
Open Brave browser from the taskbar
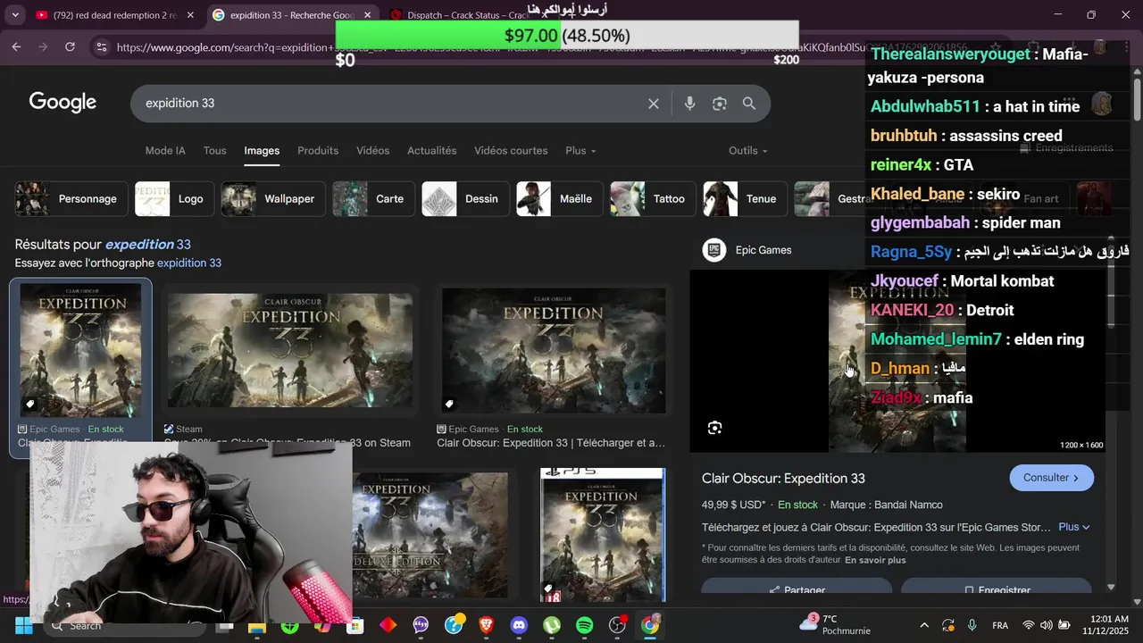(487, 625)
